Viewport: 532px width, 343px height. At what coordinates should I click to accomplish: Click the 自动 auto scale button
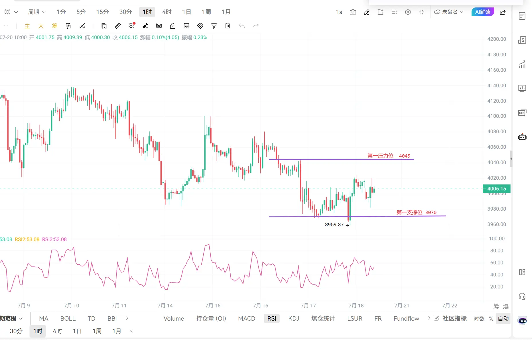coord(503,318)
